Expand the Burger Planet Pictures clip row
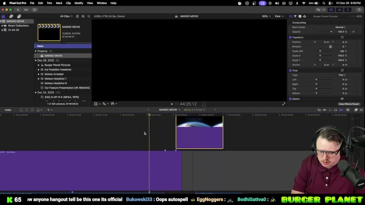365x205 pixels. [x=38, y=65]
